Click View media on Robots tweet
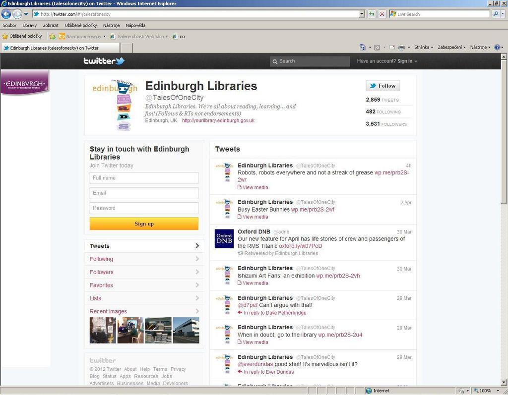Viewport: 508px width, 395px height. point(253,187)
